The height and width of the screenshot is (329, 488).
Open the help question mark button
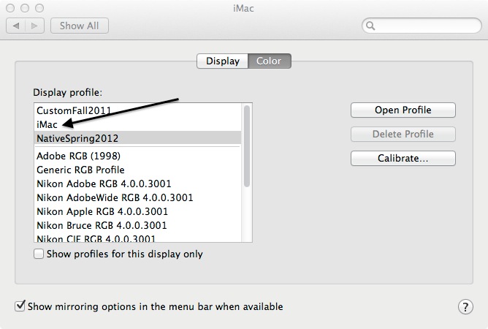(x=465, y=307)
